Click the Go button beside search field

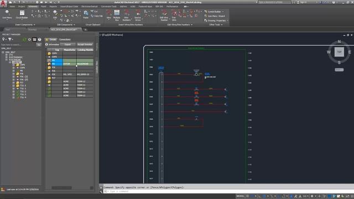coord(39,45)
